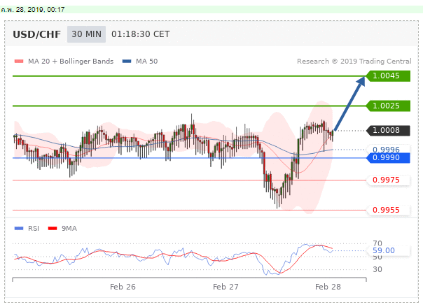Click the Research © 2019 Trading Central credit
423x307 pixels.
(354, 62)
